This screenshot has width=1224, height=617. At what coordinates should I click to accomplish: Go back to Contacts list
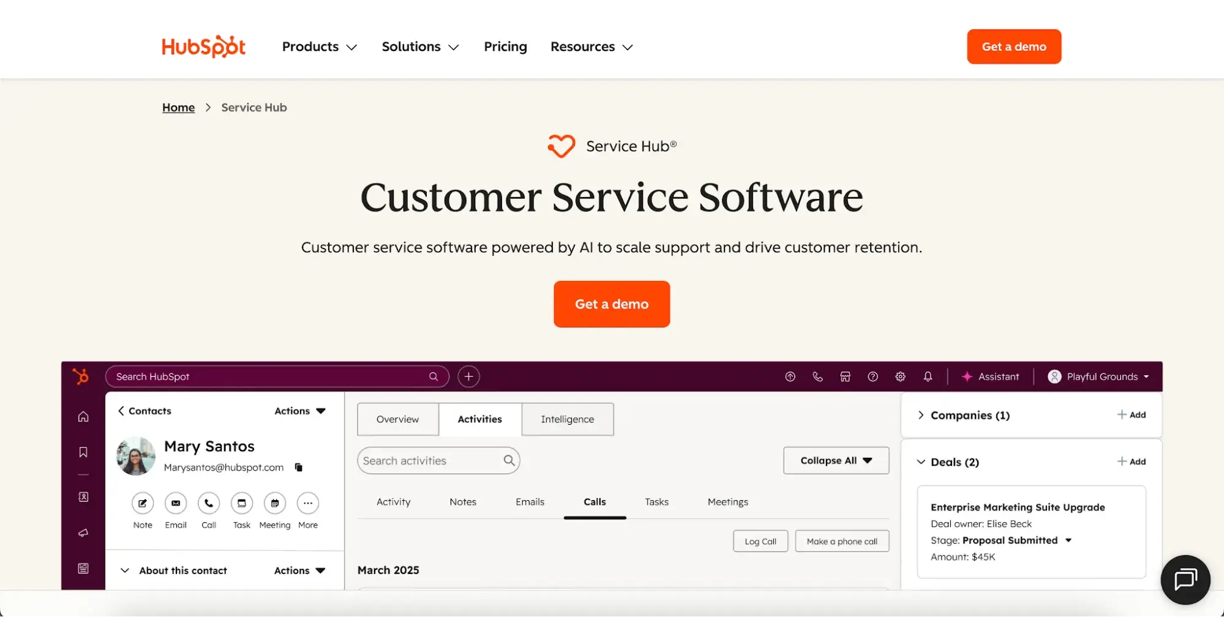pos(145,411)
